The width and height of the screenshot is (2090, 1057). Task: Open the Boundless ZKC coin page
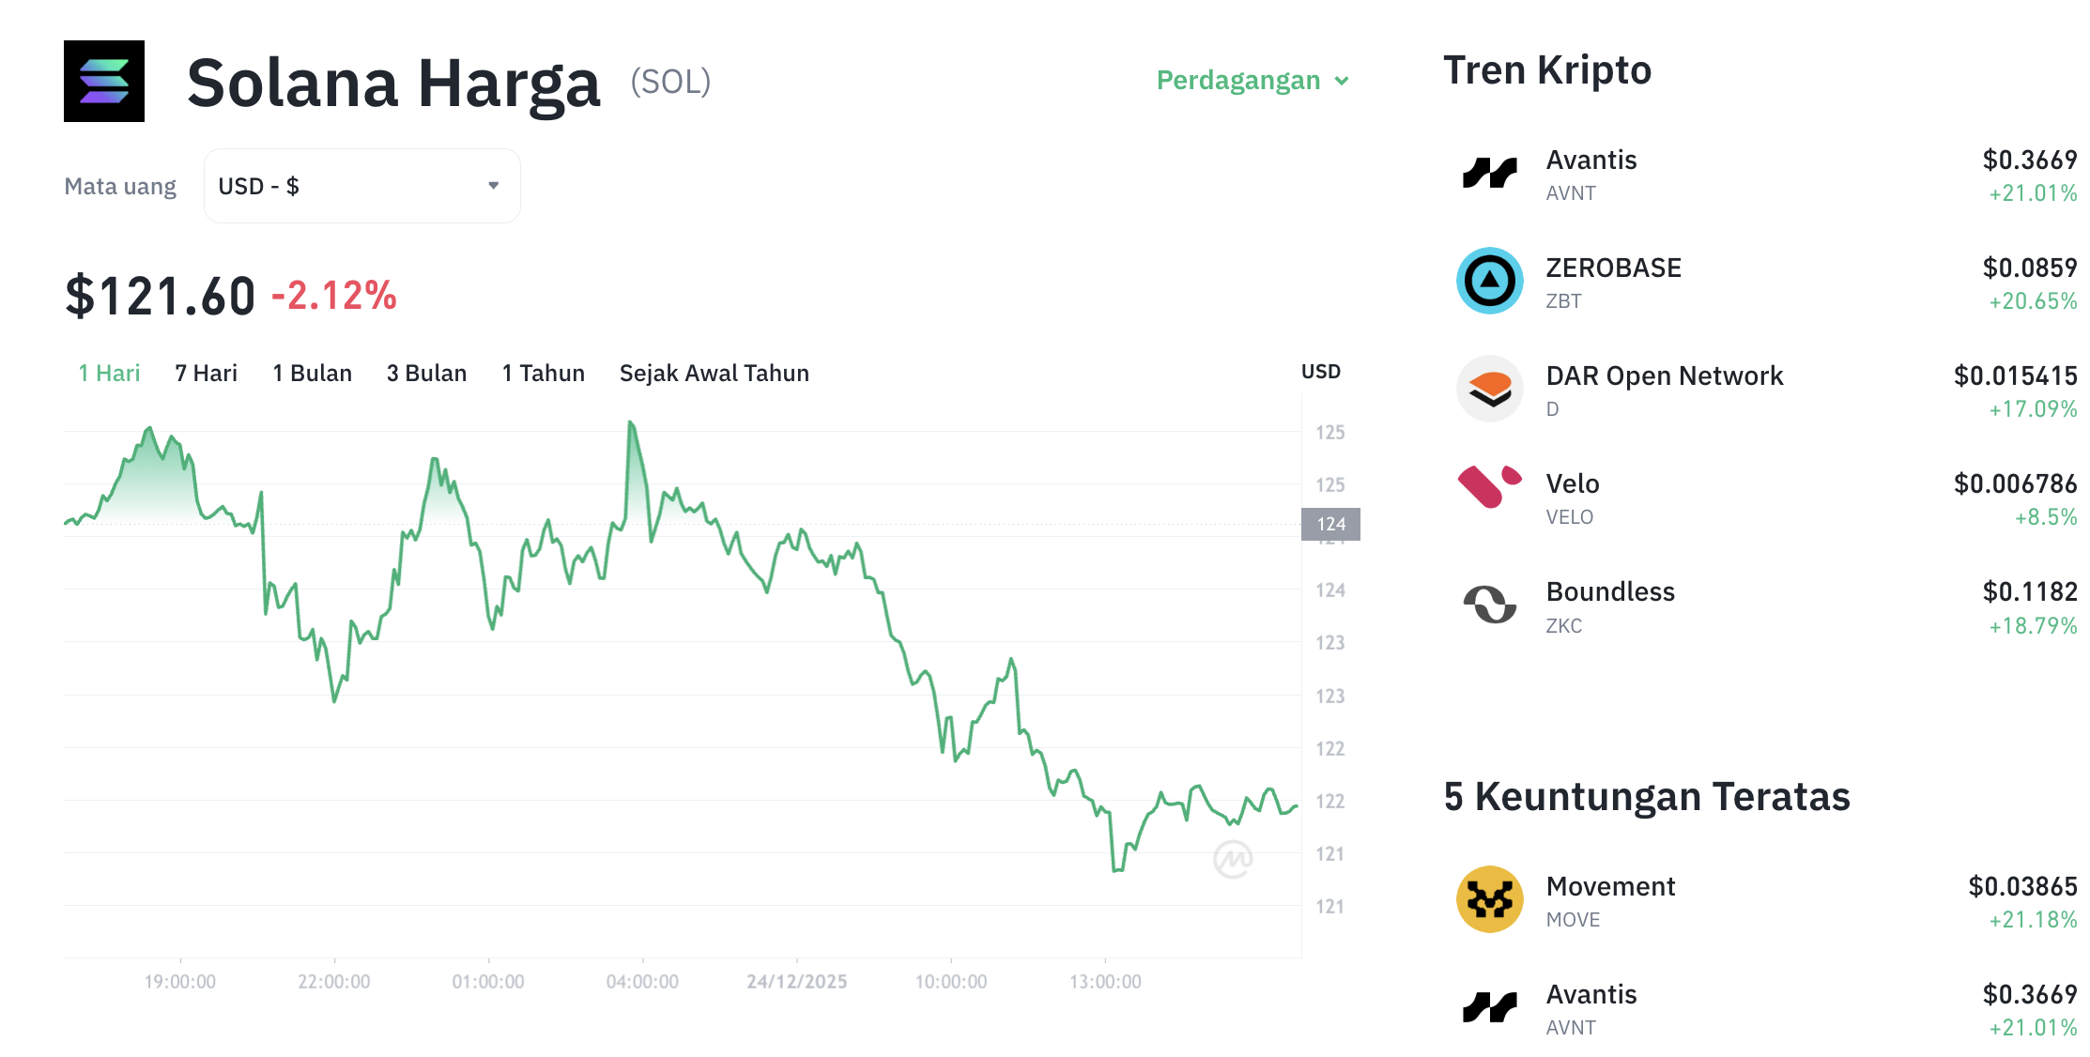tap(1611, 591)
